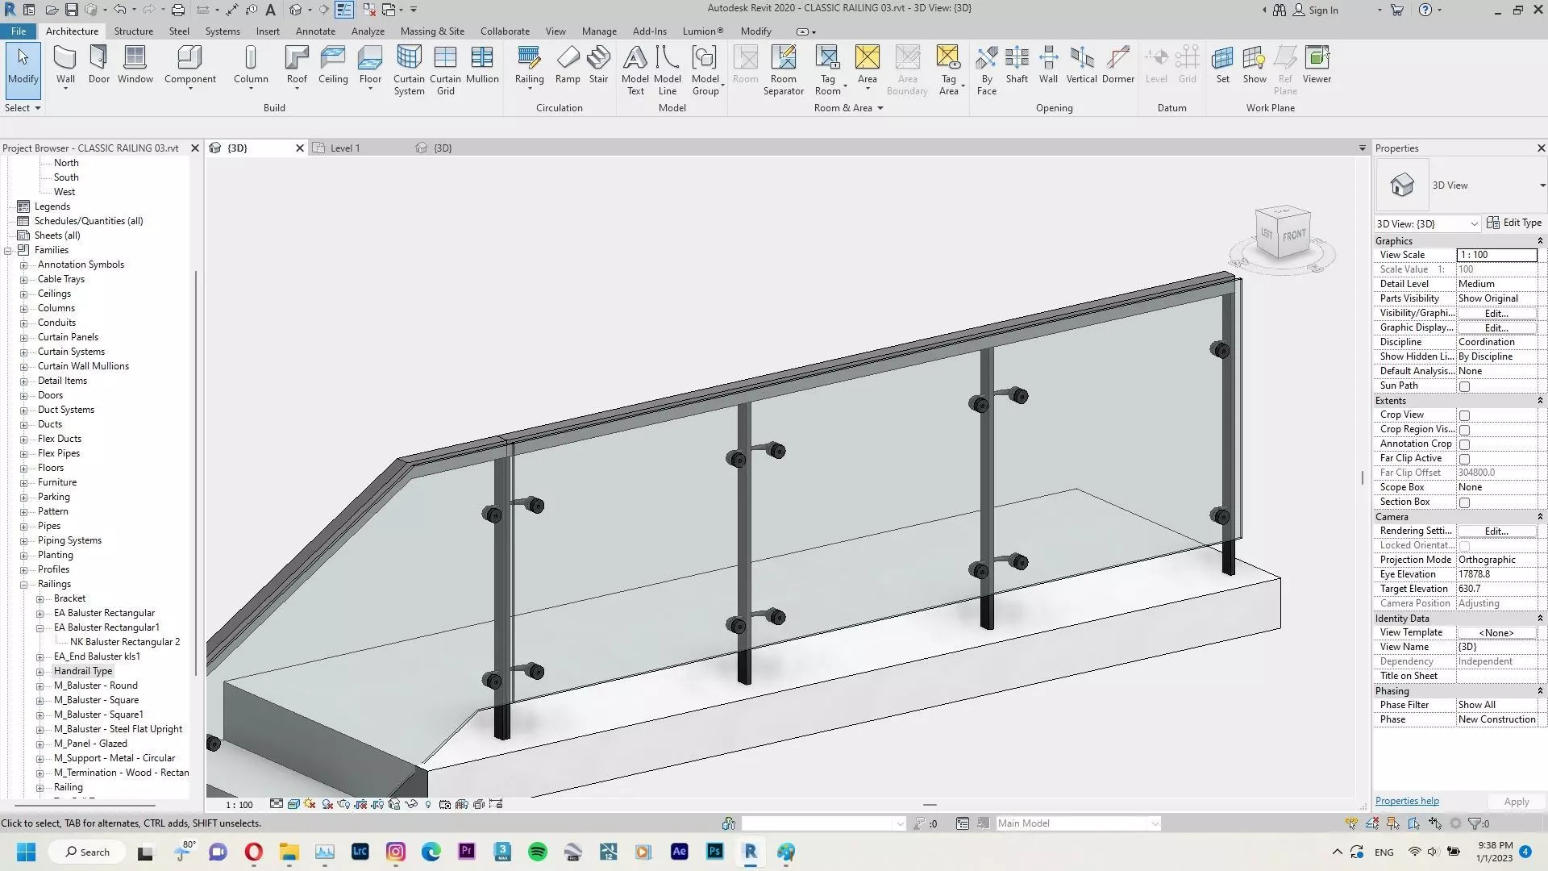This screenshot has width=1548, height=871.
Task: Collapse the Railings tree node
Action: point(23,584)
